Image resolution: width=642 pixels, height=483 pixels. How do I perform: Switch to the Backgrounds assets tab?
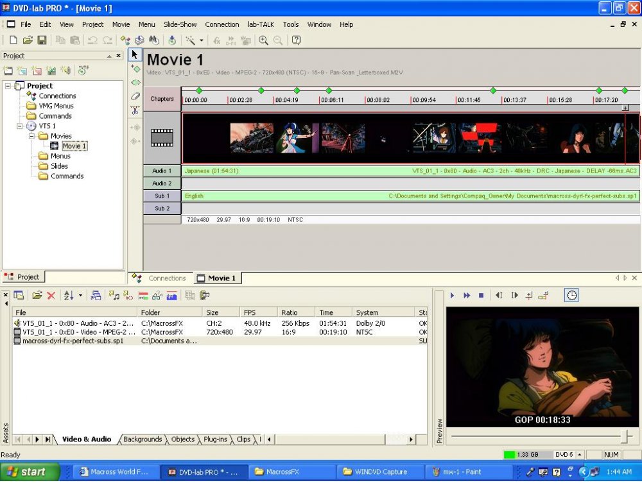point(143,439)
